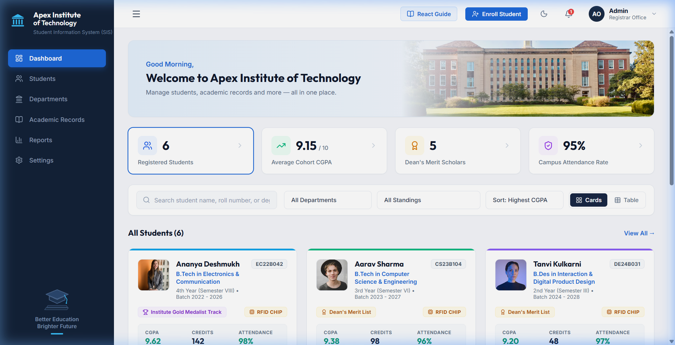Viewport: 675px width, 345px height.
Task: Open the All Departments dropdown
Action: click(x=328, y=200)
